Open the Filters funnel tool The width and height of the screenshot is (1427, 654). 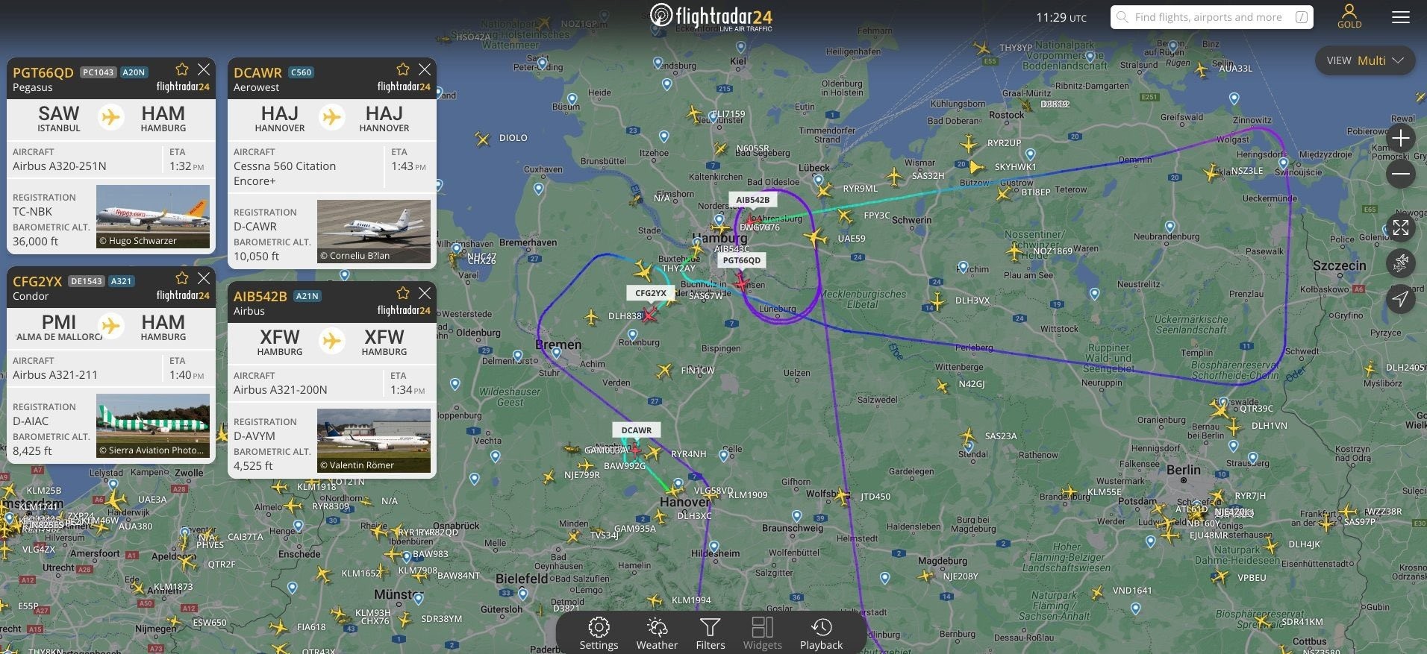tap(710, 633)
